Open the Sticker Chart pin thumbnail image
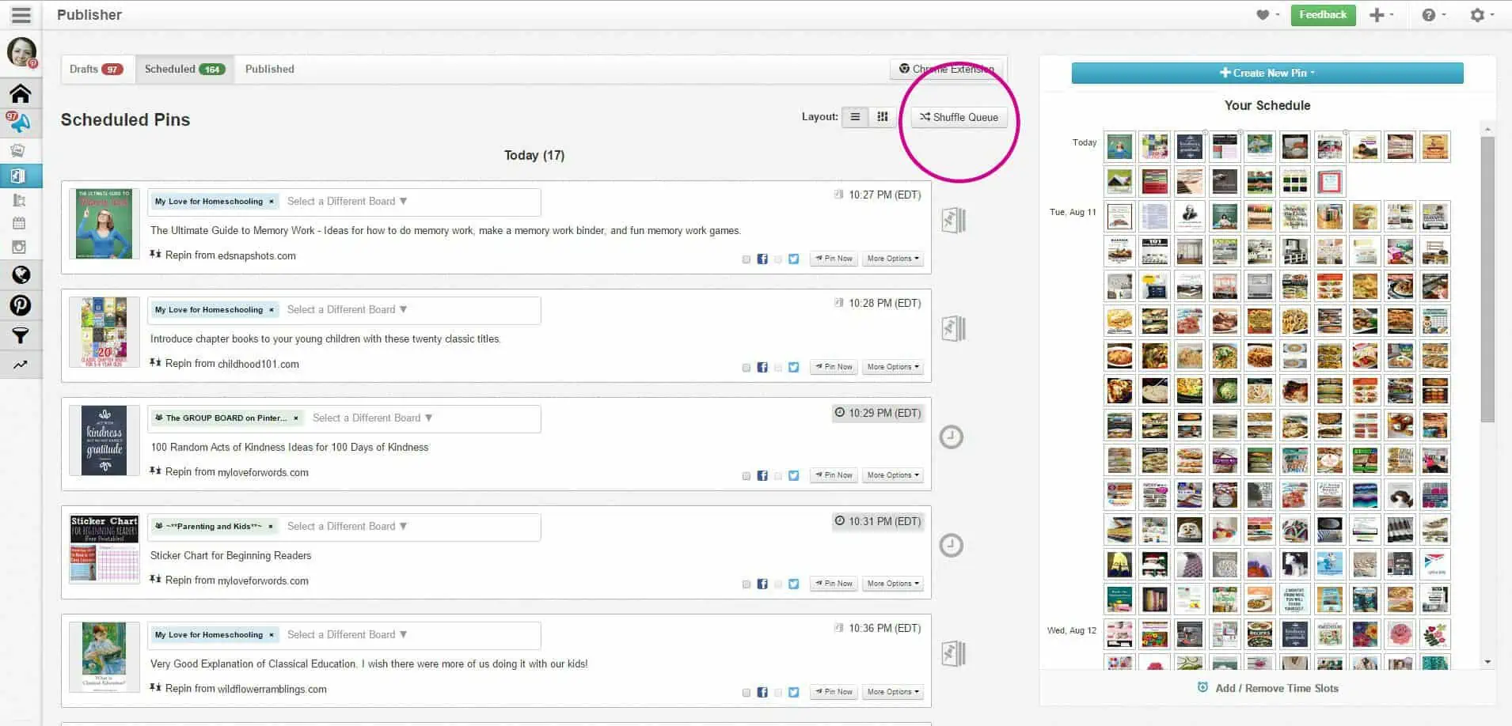This screenshot has width=1512, height=726. pos(104,548)
